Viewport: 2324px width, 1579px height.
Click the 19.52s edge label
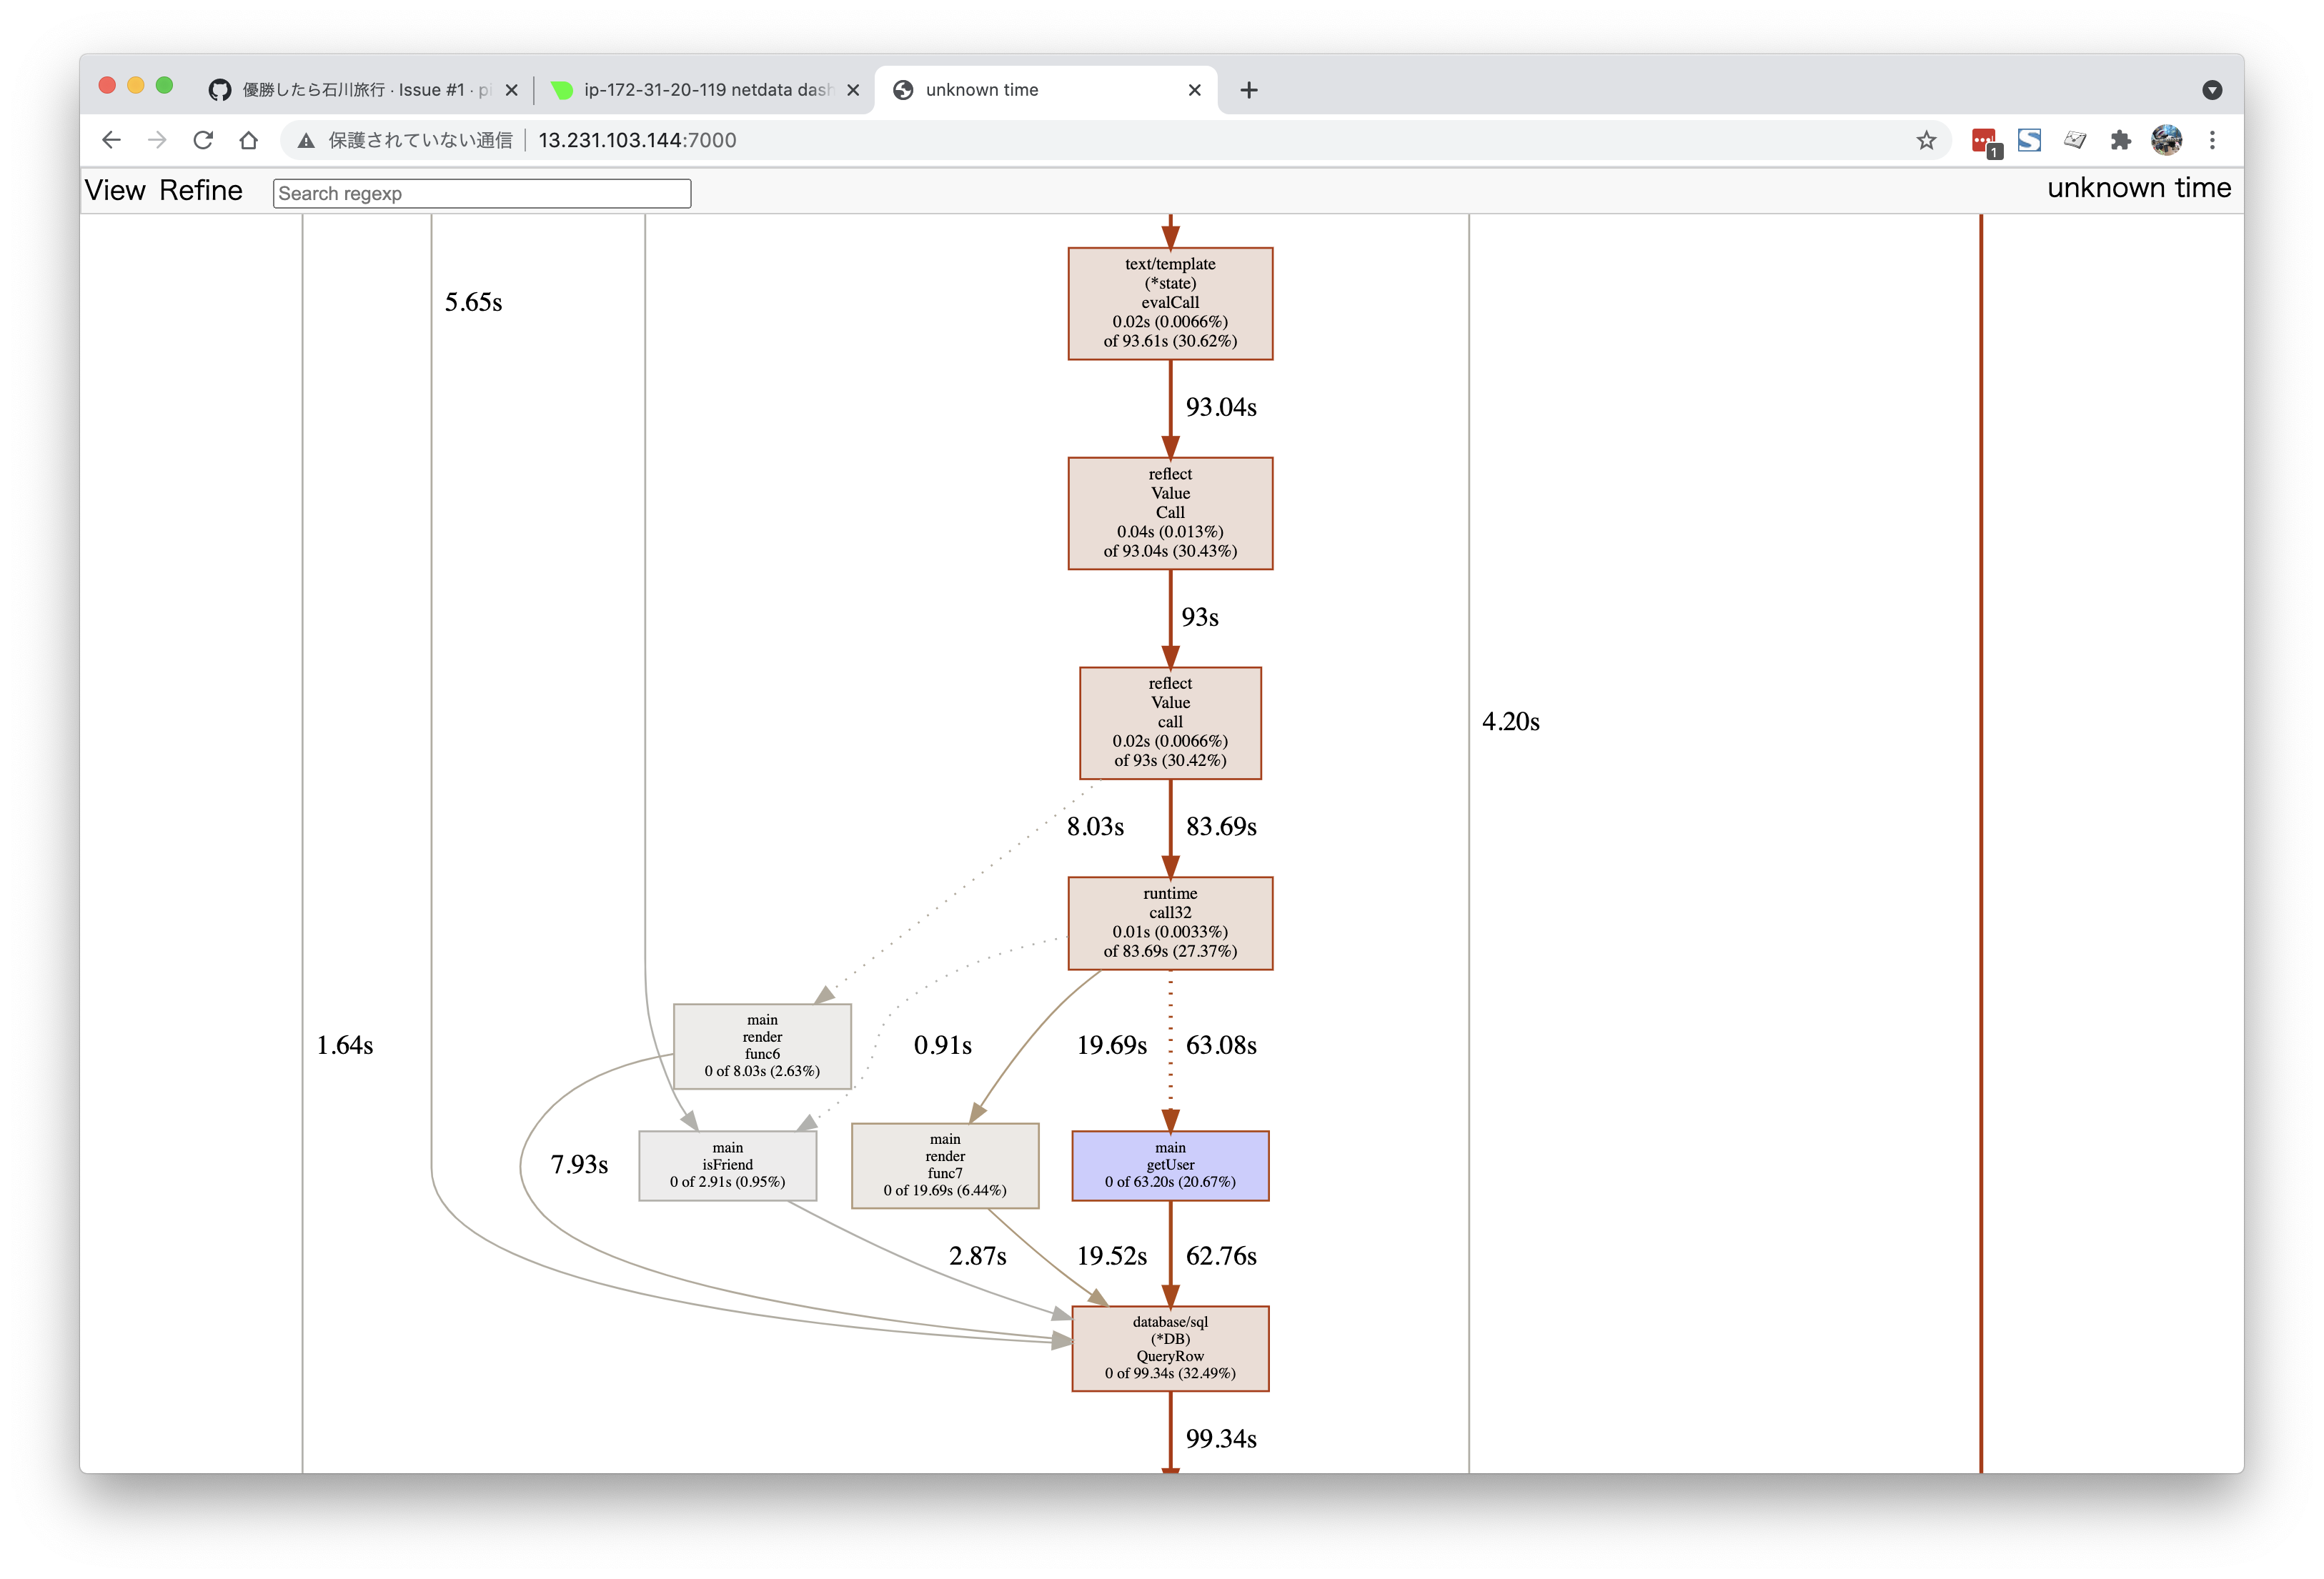(1112, 1256)
